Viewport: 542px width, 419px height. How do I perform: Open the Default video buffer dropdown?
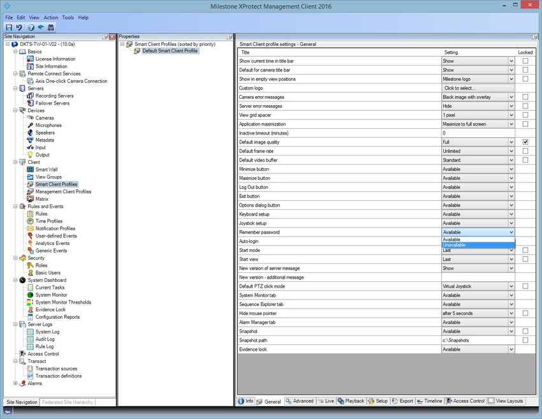coord(511,160)
